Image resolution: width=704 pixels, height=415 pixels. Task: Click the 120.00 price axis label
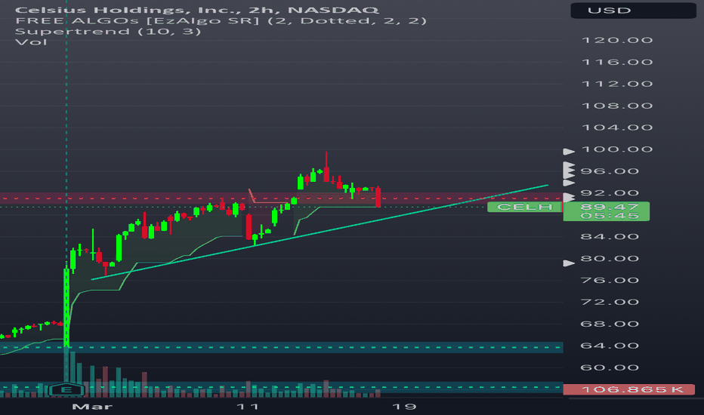[617, 41]
